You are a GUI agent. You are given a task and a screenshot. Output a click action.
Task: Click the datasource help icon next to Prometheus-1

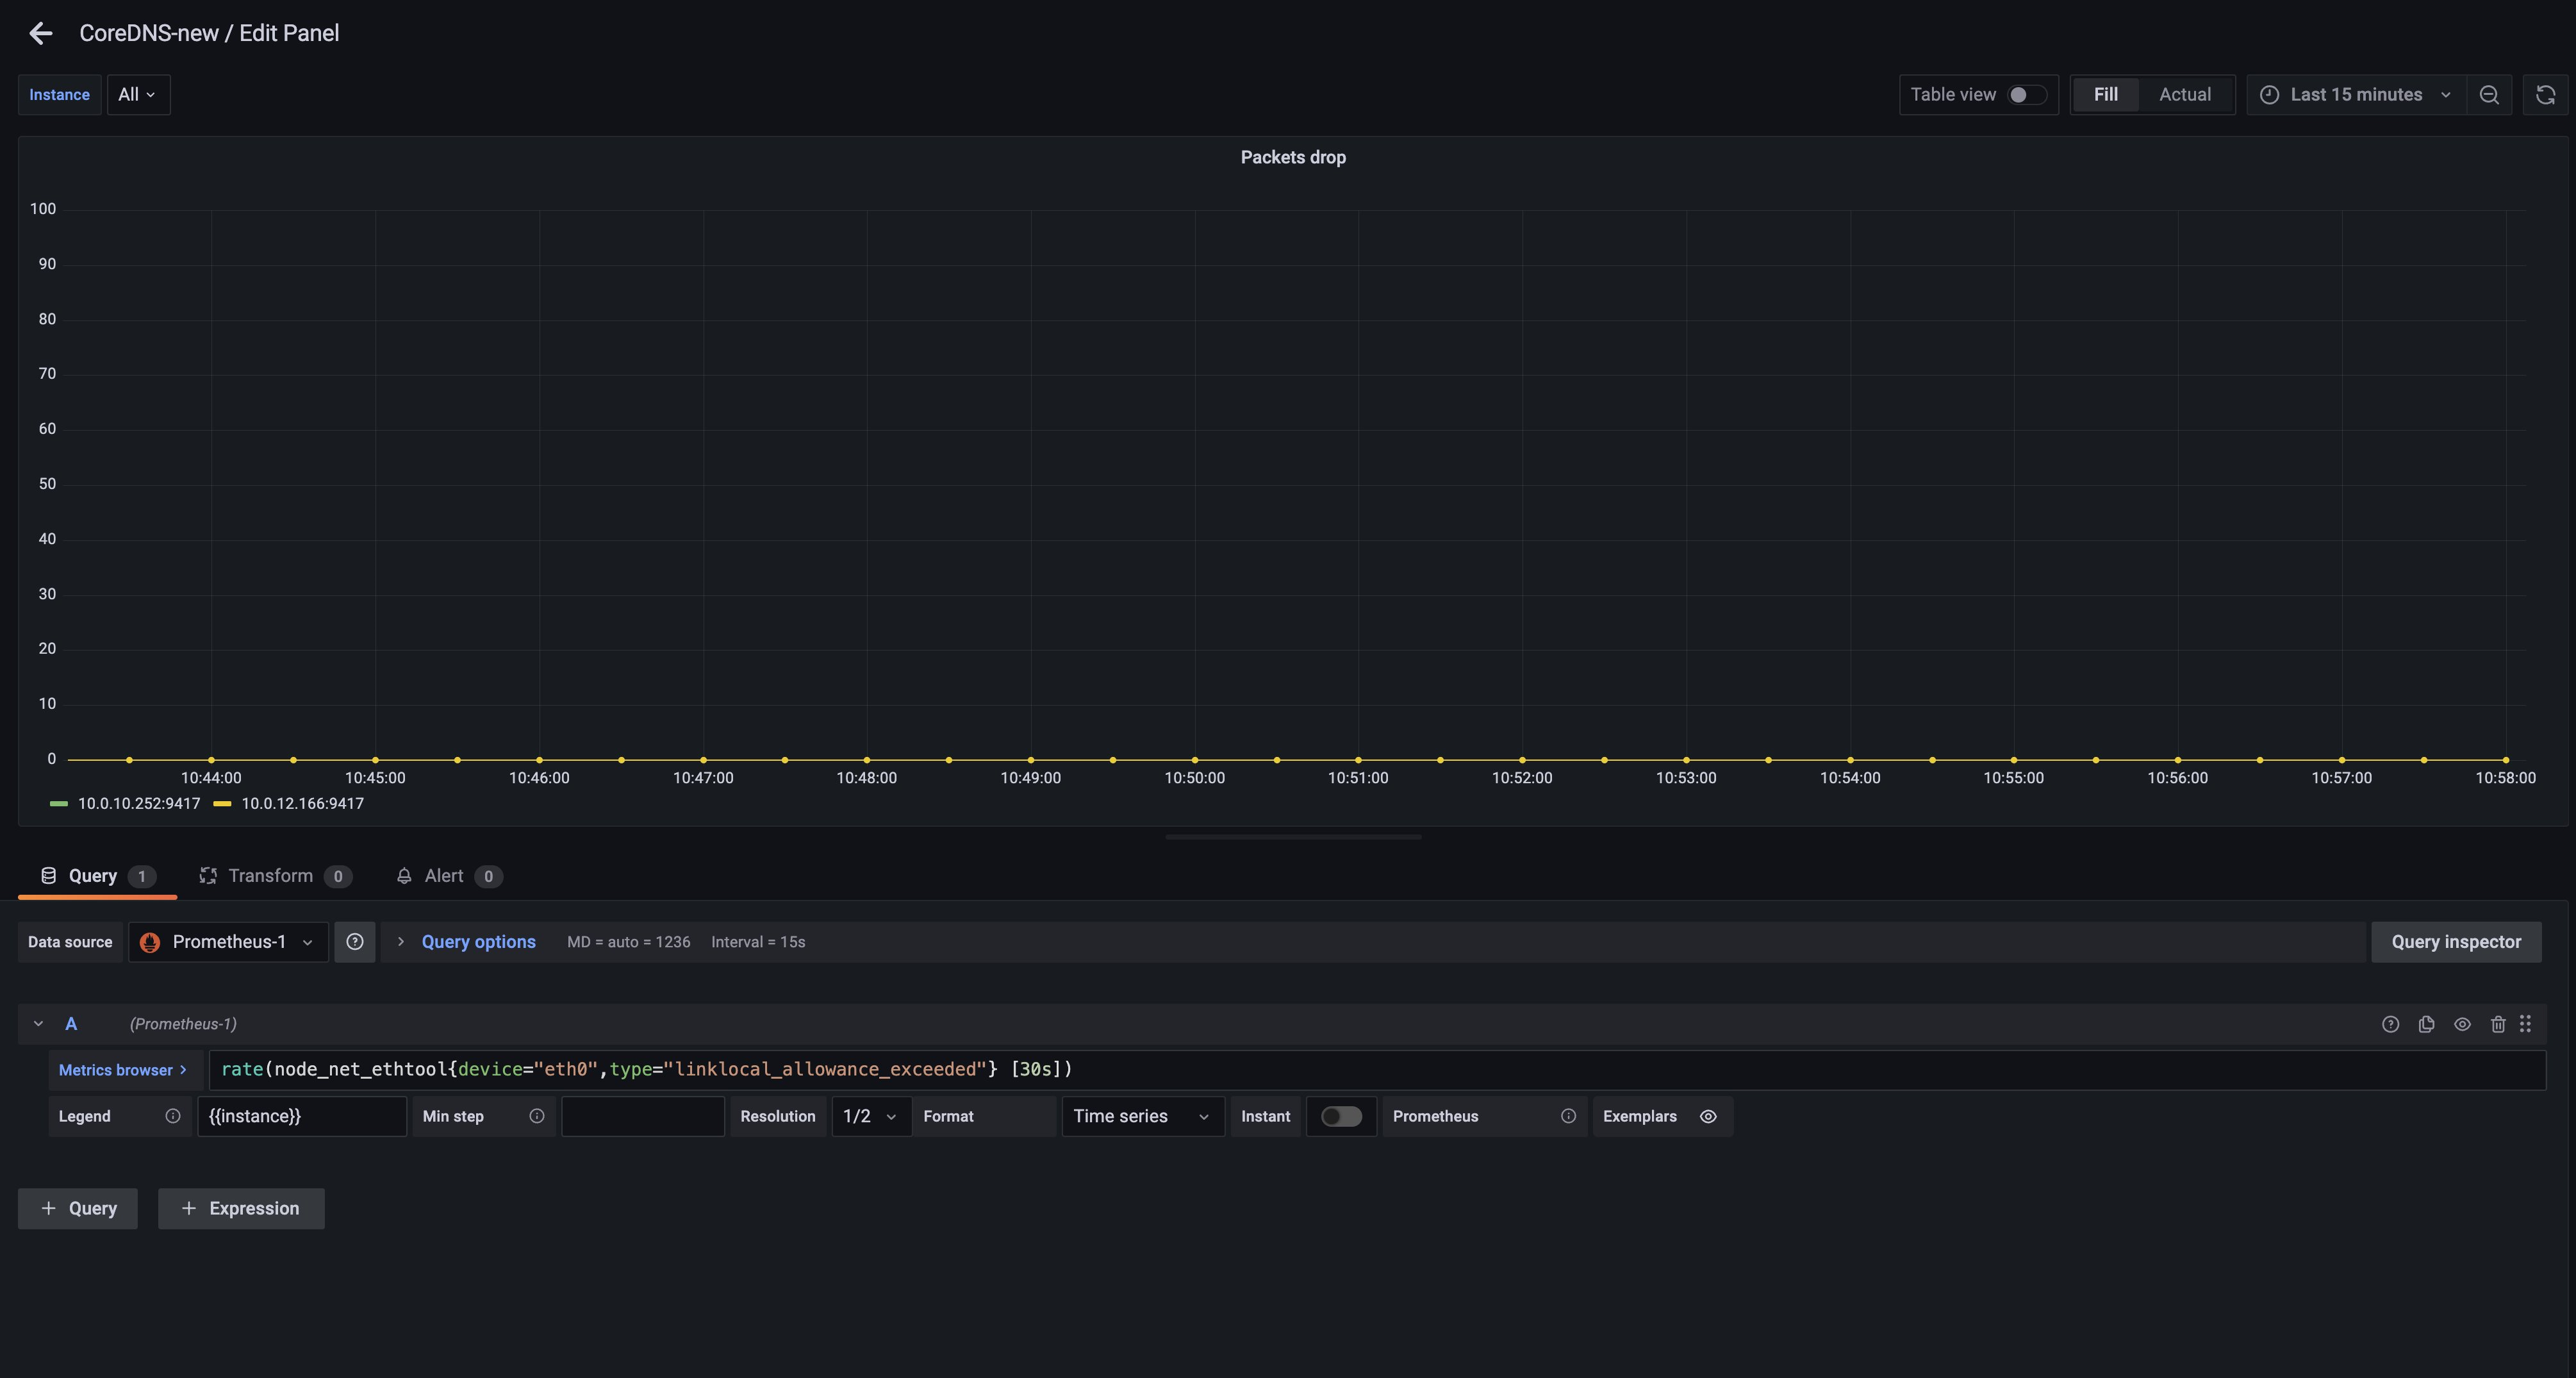[x=355, y=941]
